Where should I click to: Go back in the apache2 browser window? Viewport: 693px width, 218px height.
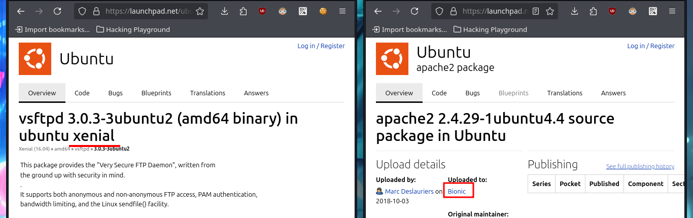[377, 11]
